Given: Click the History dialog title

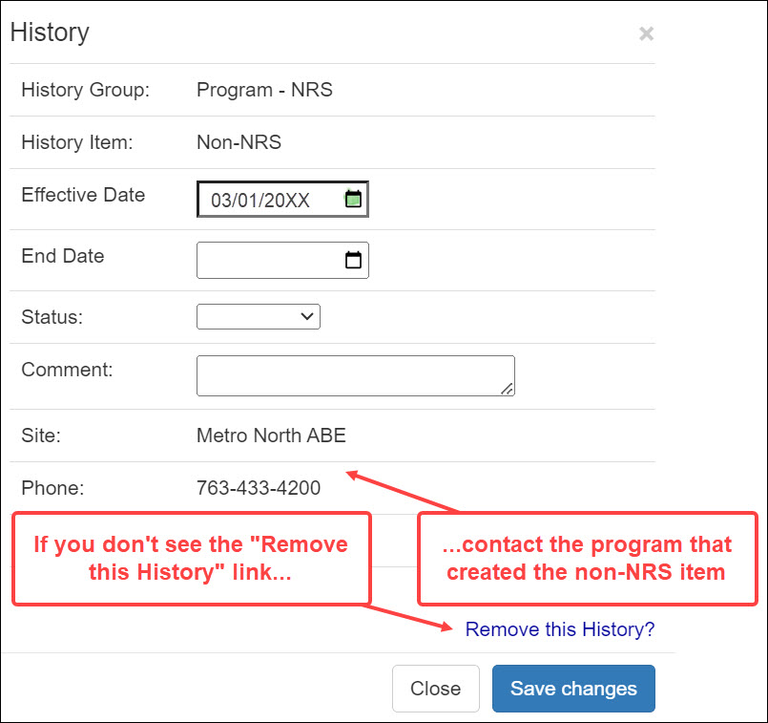Looking at the screenshot, I should coord(50,32).
